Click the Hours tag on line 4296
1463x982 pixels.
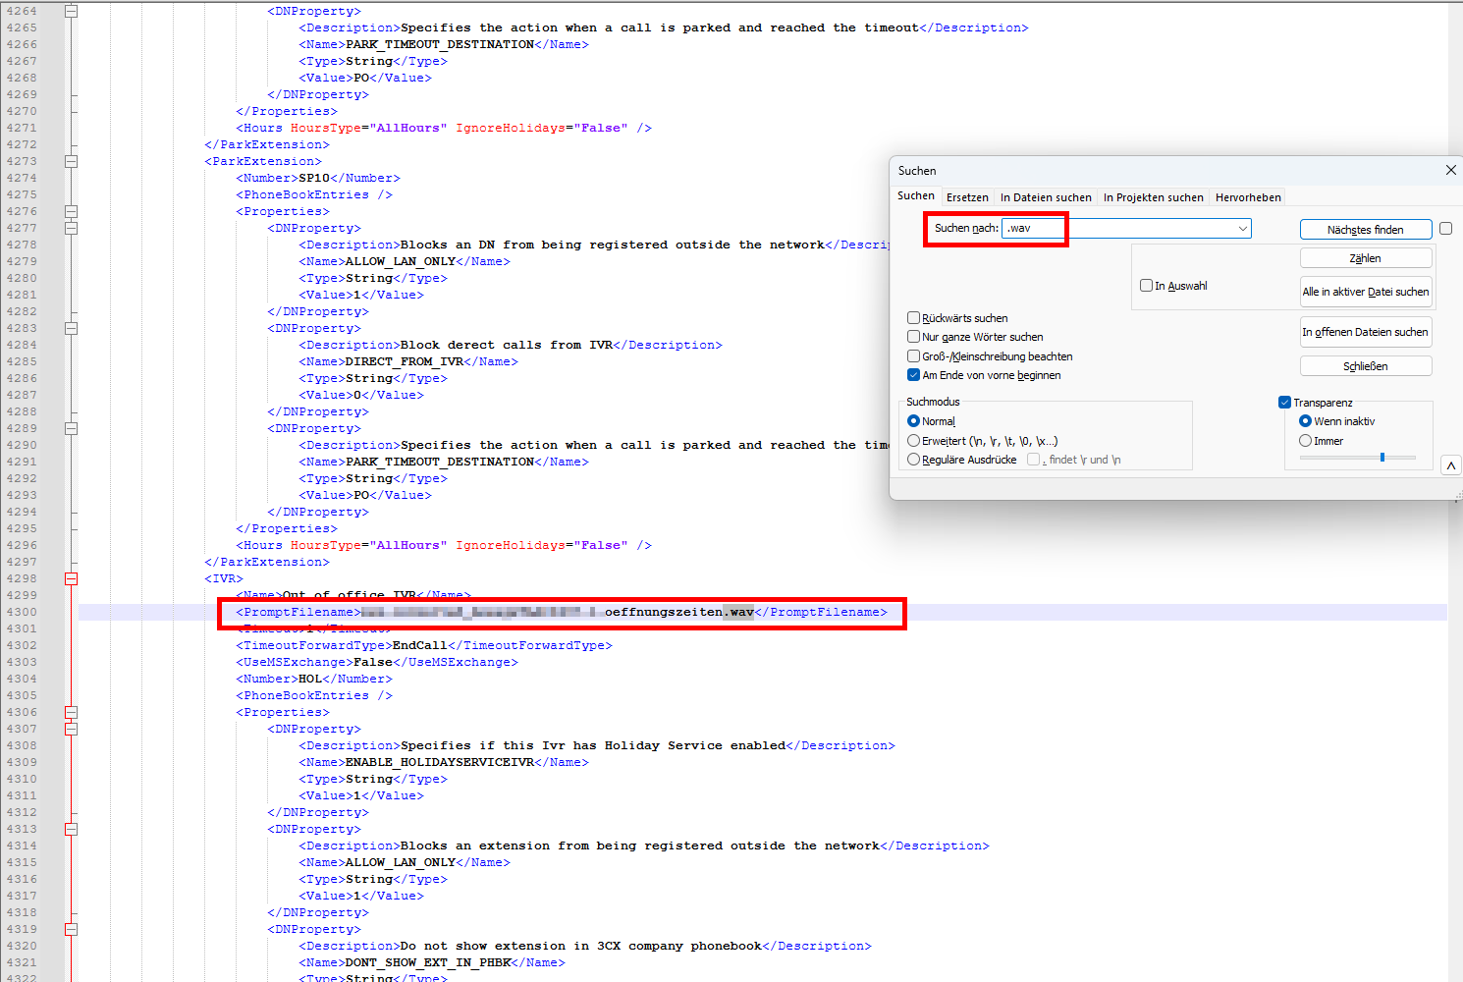444,545
